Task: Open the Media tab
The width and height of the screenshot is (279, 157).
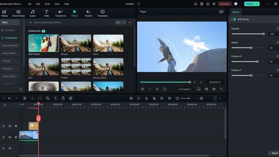Action: [4, 14]
